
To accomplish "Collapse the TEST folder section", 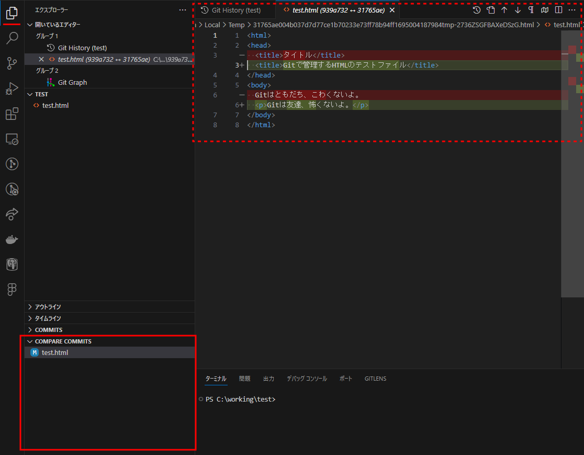I will click(109, 94).
